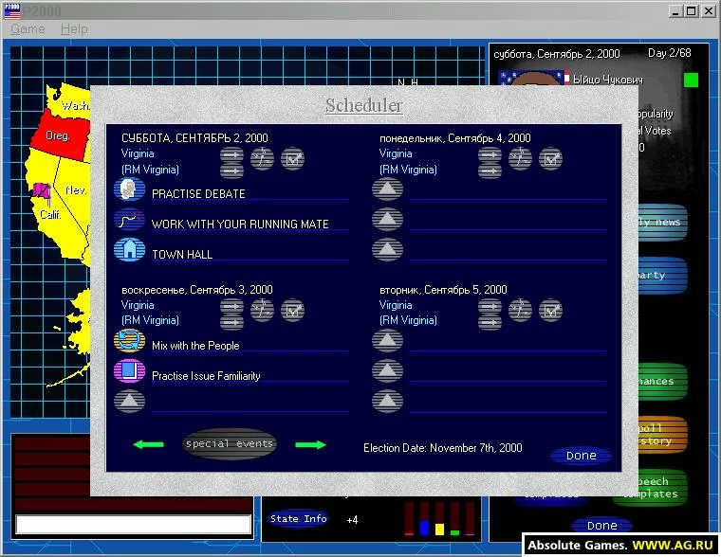Toggle the checkmark icon for Sunday September 3
Viewport: 721px width, 557px height.
click(292, 310)
